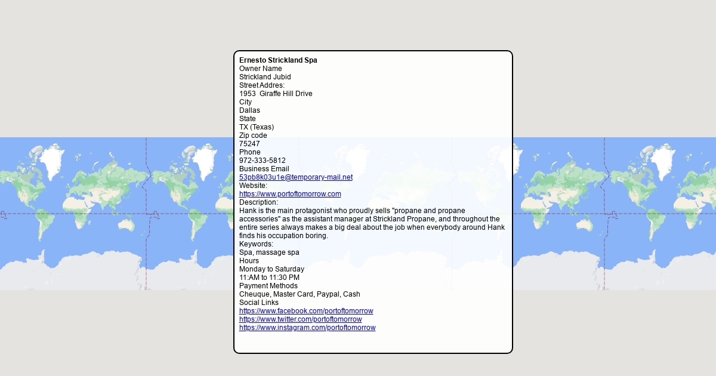Click the 1953 Giraffe Hill Drive address

click(276, 94)
